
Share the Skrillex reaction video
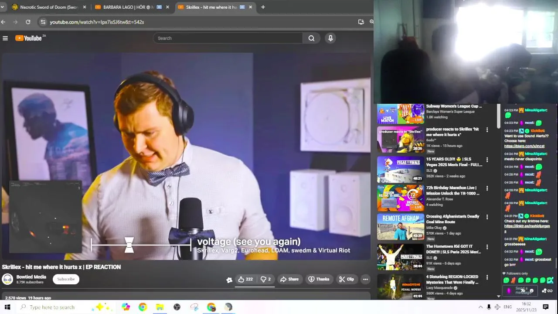point(289,279)
